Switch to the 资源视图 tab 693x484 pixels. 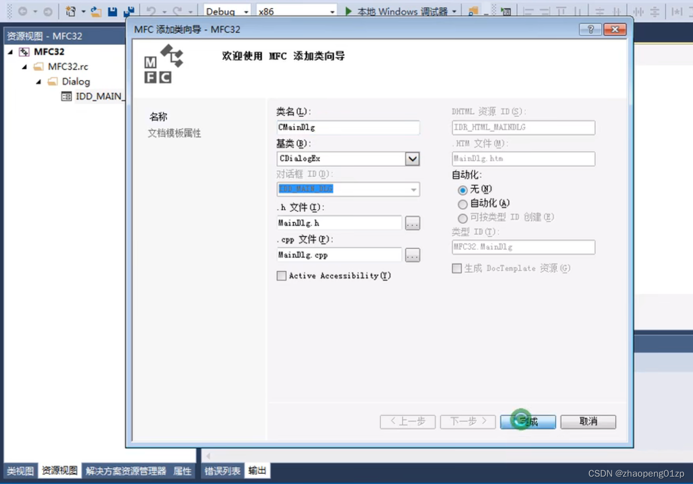[x=59, y=471]
